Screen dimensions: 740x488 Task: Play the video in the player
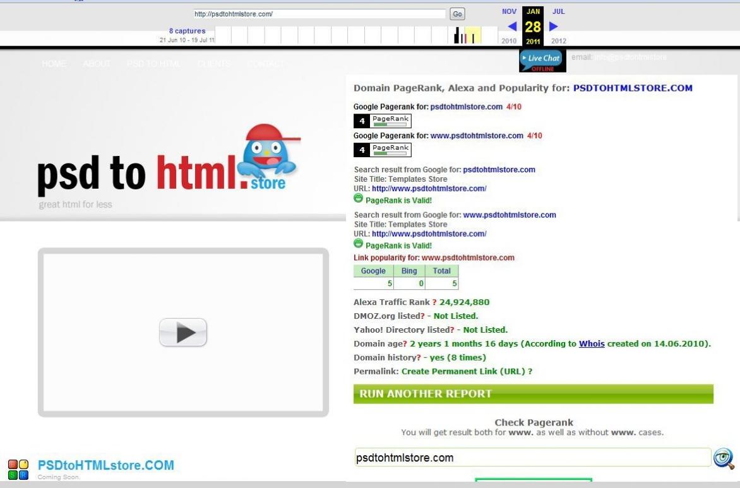click(183, 332)
